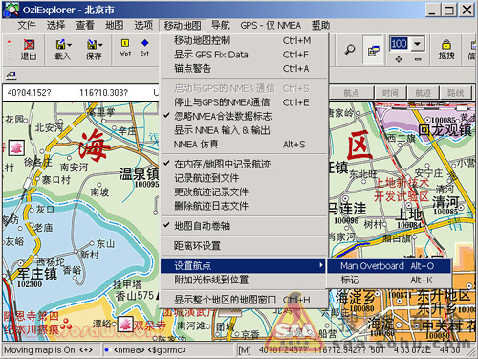Click the 时间 button
This screenshot has height=359, width=478.
(x=391, y=93)
